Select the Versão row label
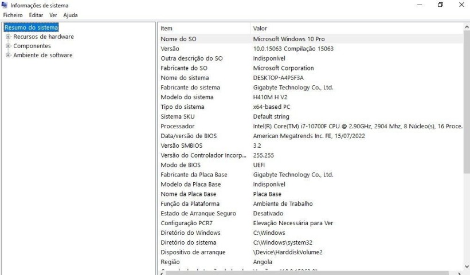470x275 pixels. (170, 49)
